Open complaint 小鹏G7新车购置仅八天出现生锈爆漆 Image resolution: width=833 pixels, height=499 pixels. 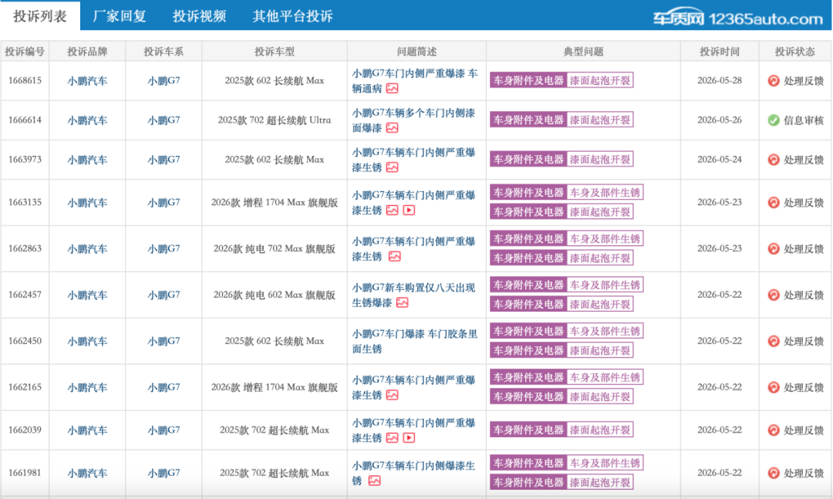click(413, 295)
